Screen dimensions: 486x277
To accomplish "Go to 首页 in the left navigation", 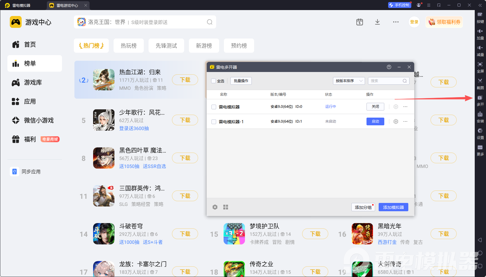I will point(35,44).
